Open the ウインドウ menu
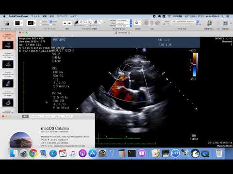This screenshot has height=174, width=233. coord(62,16)
